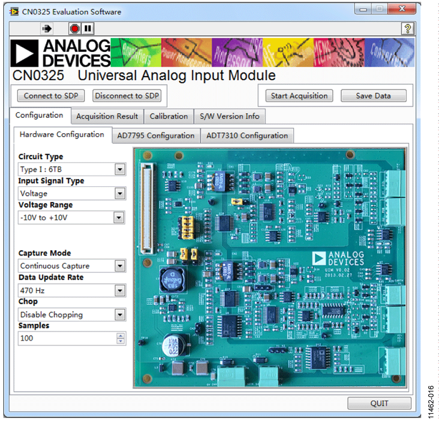Viewport: 439px width, 421px height.
Task: Expand the Capture Mode dropdown arrow
Action: [x=120, y=266]
